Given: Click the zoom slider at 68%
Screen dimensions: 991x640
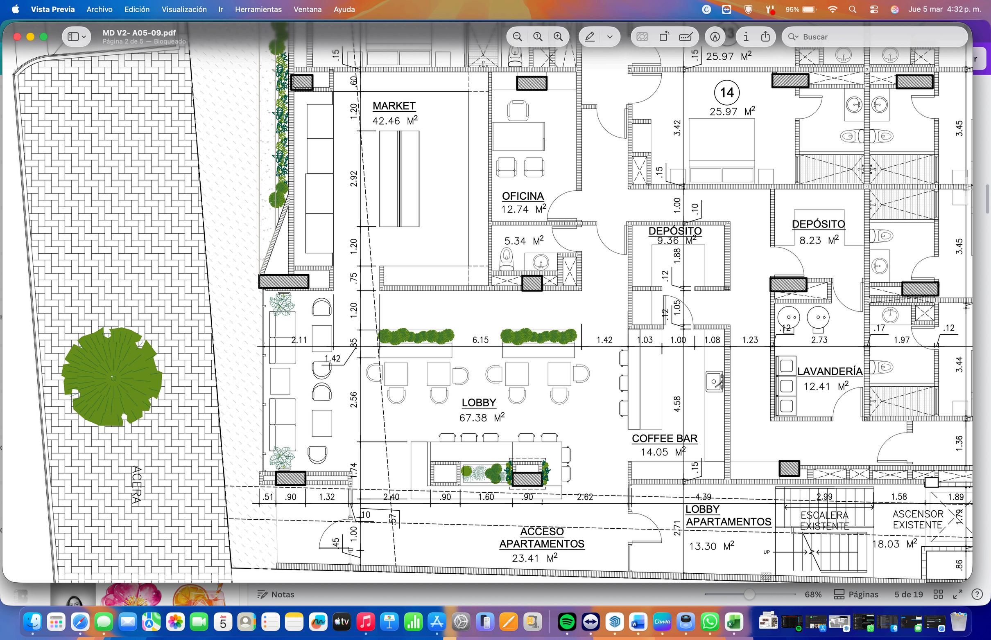Looking at the screenshot, I should (749, 594).
